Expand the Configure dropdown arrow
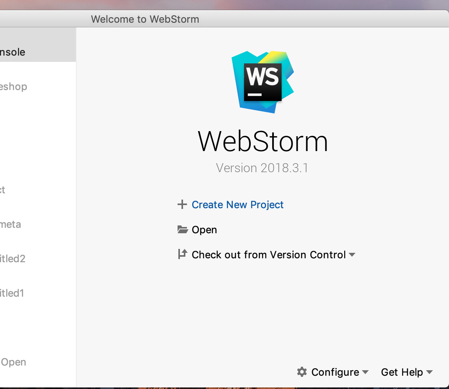Image resolution: width=449 pixels, height=389 pixels. coord(365,372)
